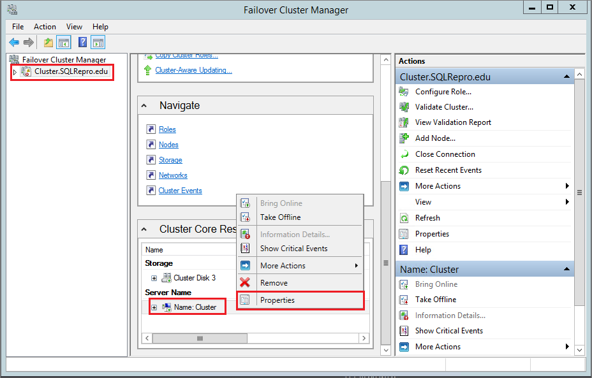Click the Storage shortcut icon in Navigate
Image resolution: width=592 pixels, height=378 pixels.
click(151, 159)
